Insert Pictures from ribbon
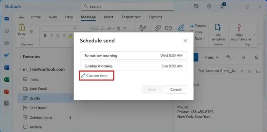This screenshot has height=132, width=267. [198, 26]
